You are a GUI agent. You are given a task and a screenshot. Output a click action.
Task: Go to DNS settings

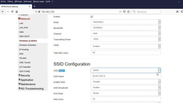(21, 54)
